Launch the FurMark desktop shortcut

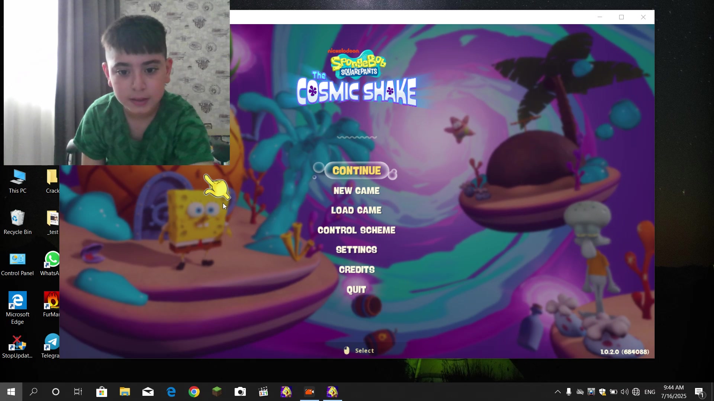pos(51,305)
